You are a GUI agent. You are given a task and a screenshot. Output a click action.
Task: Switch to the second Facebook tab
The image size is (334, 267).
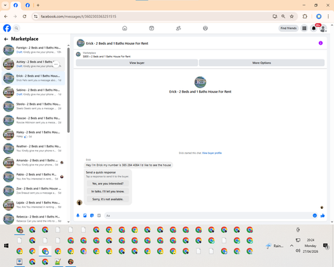tap(27, 5)
